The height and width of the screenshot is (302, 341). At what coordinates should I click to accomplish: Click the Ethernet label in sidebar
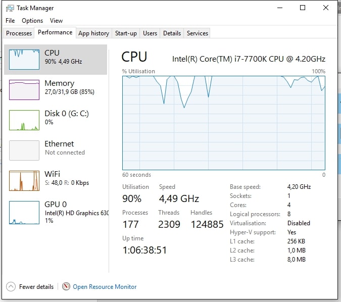point(59,144)
